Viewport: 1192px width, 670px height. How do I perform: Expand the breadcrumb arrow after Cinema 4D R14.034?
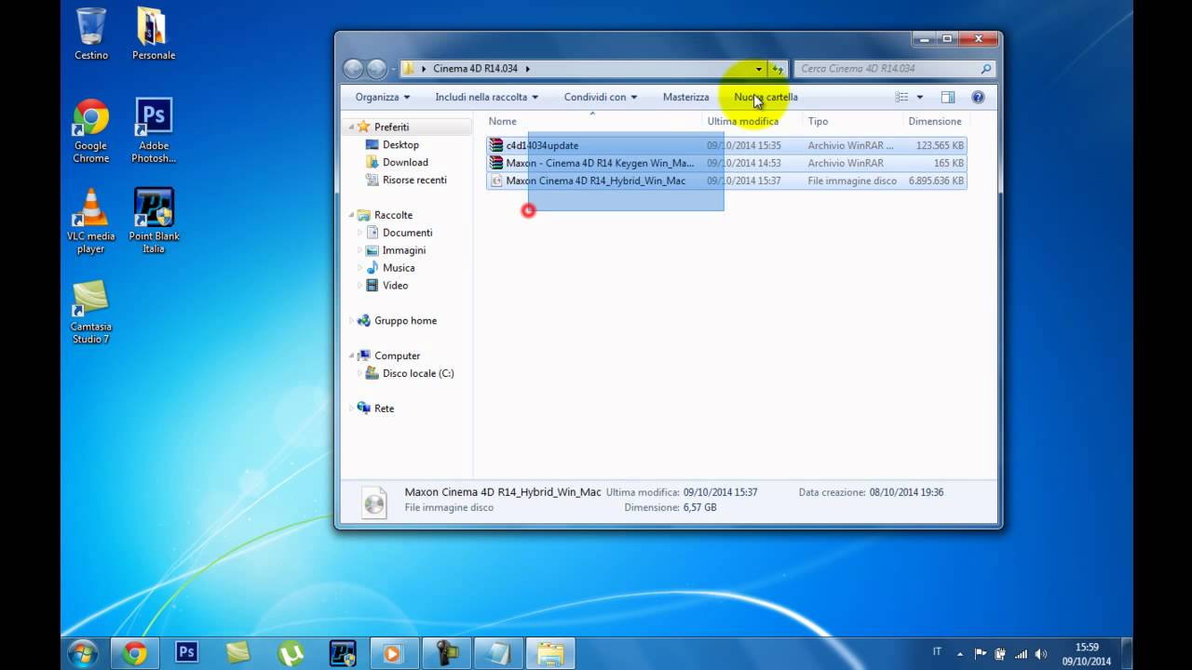527,69
